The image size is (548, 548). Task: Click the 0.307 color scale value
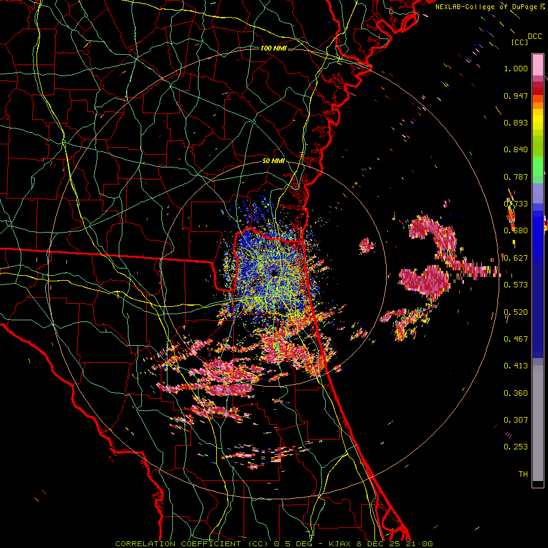tap(516, 420)
